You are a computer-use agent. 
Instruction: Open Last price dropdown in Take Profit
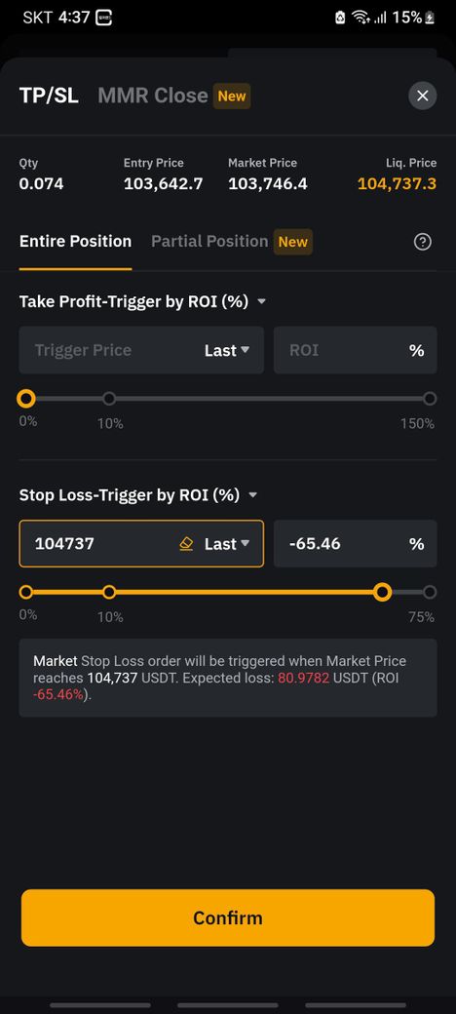[227, 350]
